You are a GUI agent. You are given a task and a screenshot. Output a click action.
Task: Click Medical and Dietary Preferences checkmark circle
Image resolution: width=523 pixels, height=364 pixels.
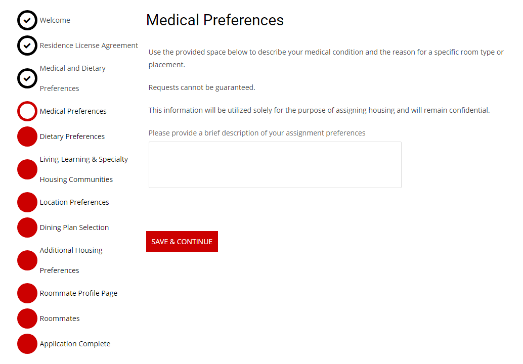click(x=27, y=78)
